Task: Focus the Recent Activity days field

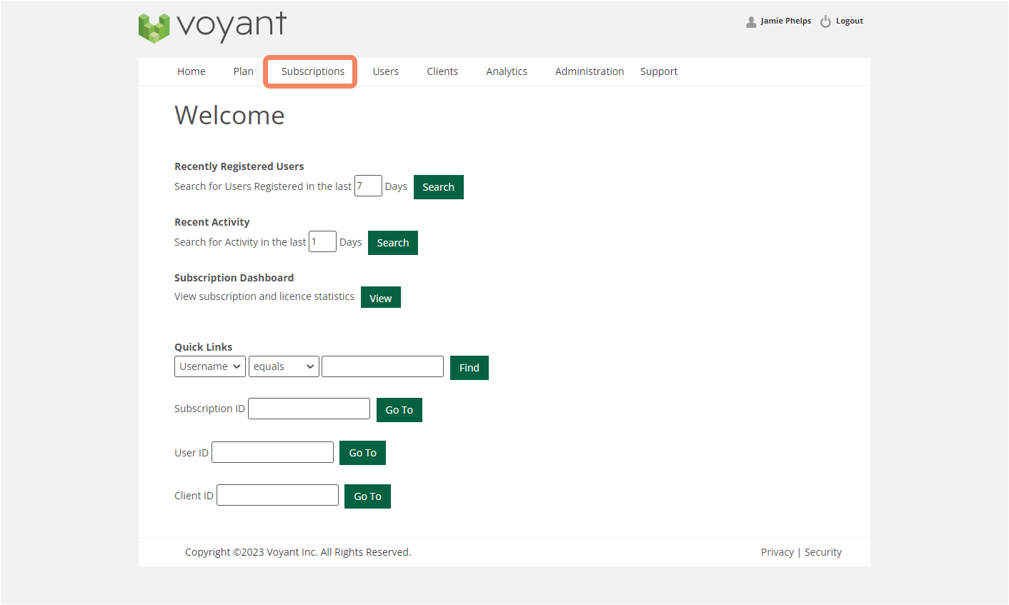Action: point(322,241)
